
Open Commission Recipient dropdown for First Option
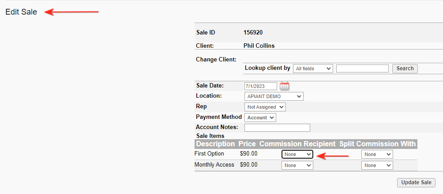297,154
